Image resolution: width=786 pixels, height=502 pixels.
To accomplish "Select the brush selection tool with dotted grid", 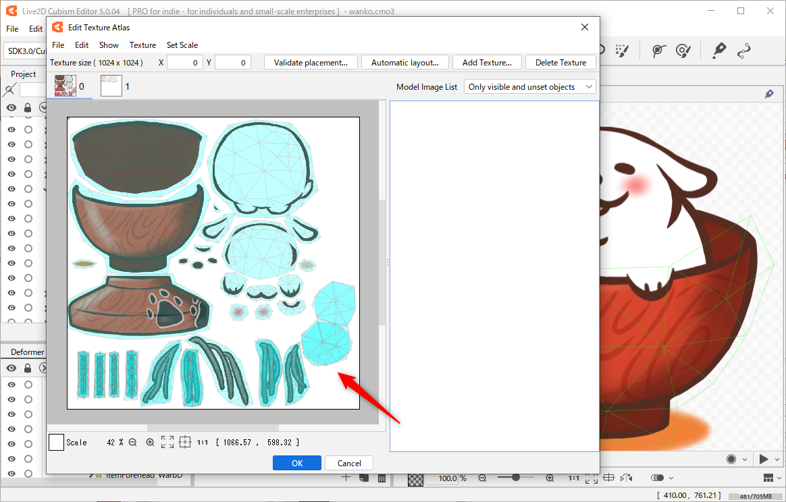I will pos(621,51).
